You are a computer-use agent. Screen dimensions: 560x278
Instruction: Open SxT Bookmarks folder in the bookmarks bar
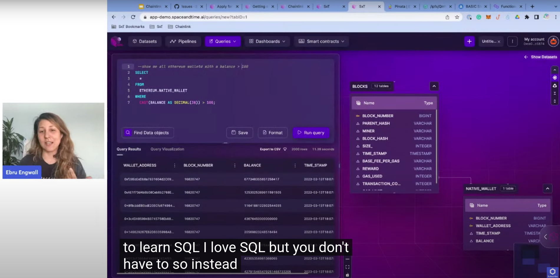[x=128, y=26]
